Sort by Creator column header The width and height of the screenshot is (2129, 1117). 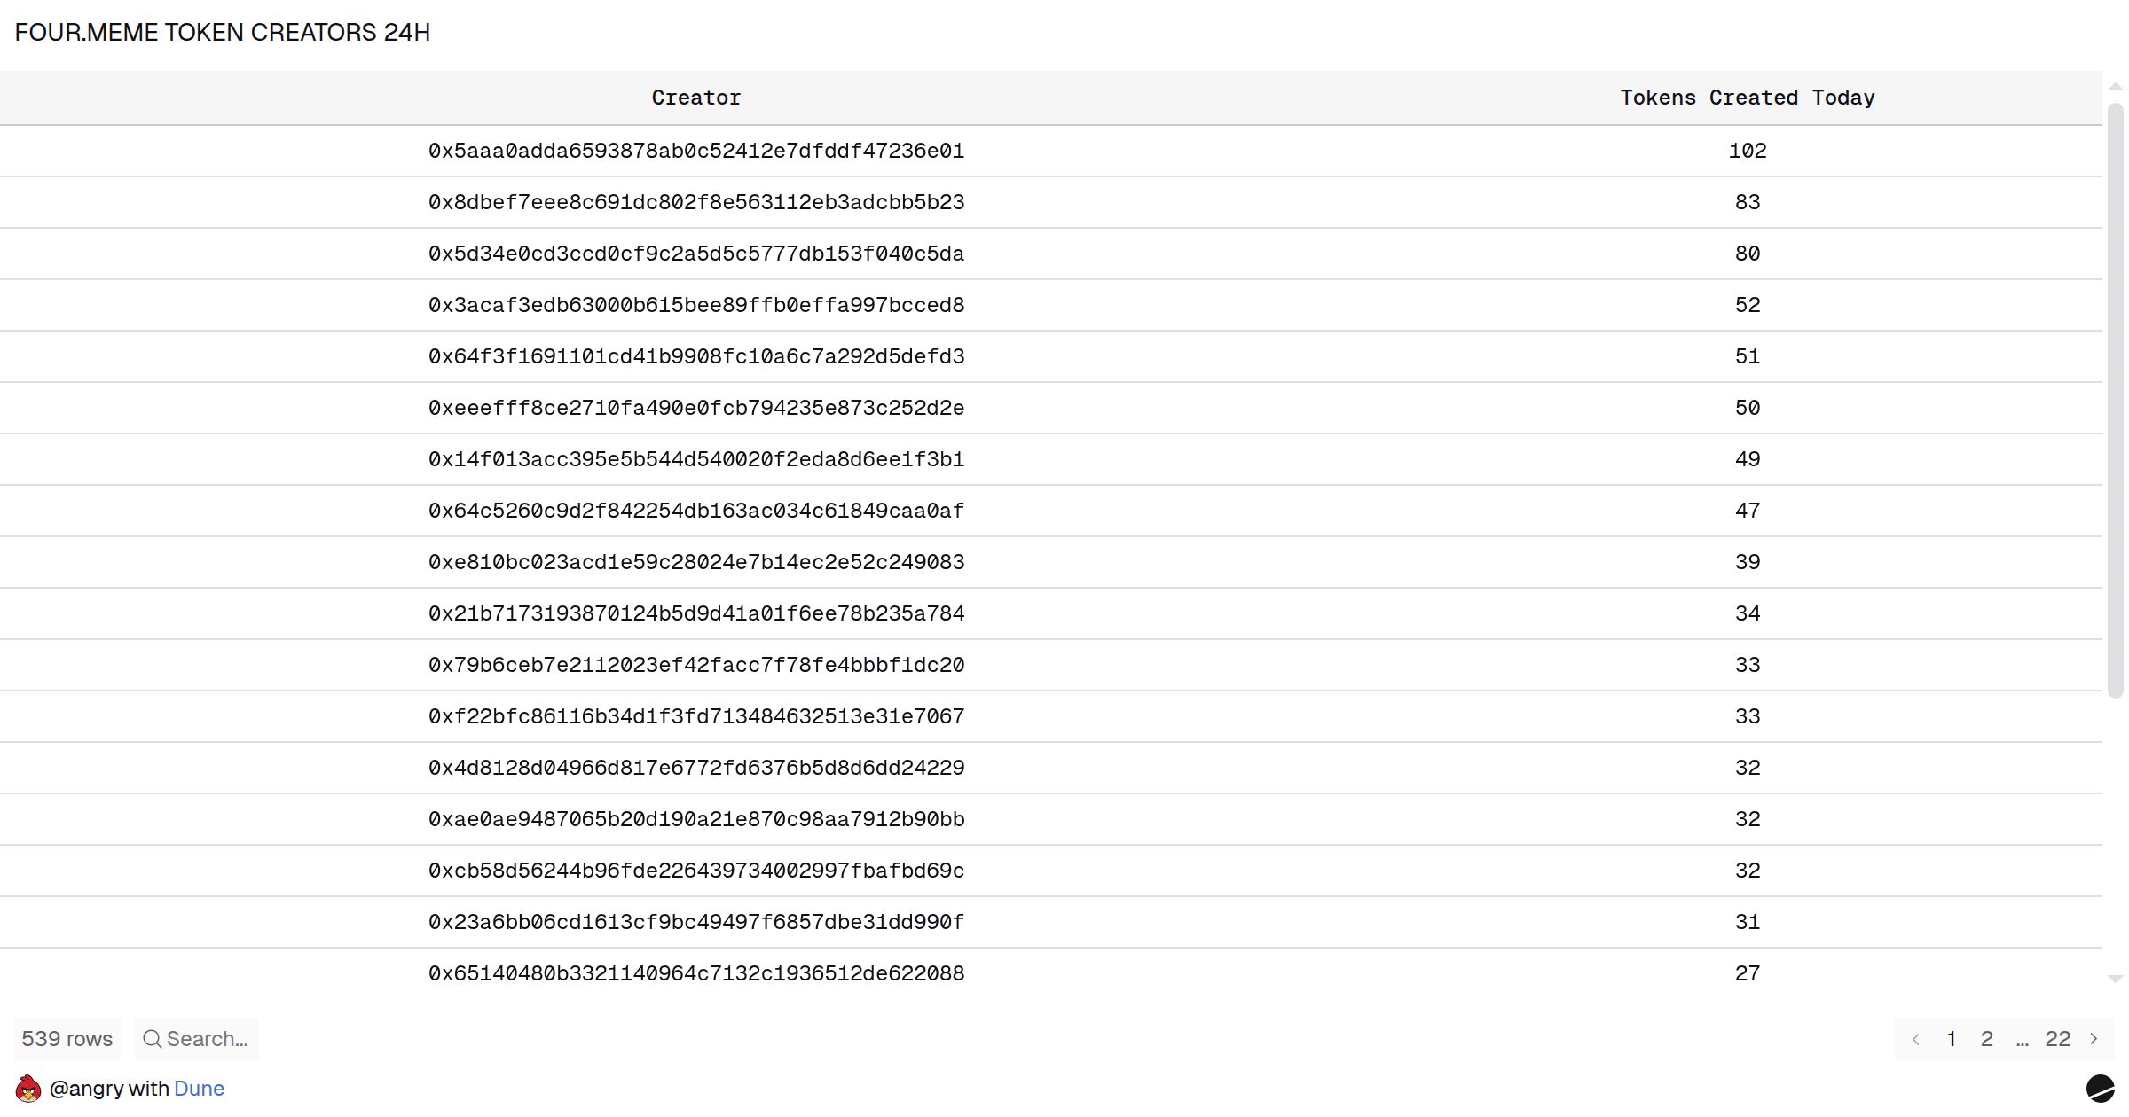696,98
